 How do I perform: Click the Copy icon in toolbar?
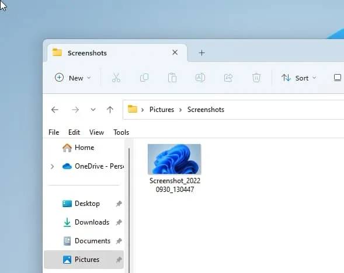click(144, 78)
